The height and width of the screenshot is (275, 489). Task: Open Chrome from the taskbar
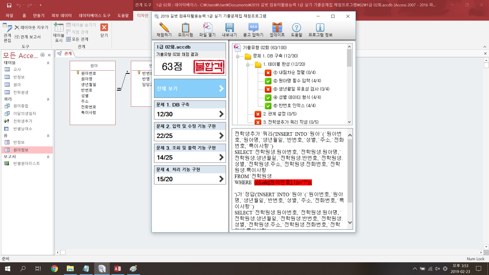pyautogui.click(x=54, y=269)
